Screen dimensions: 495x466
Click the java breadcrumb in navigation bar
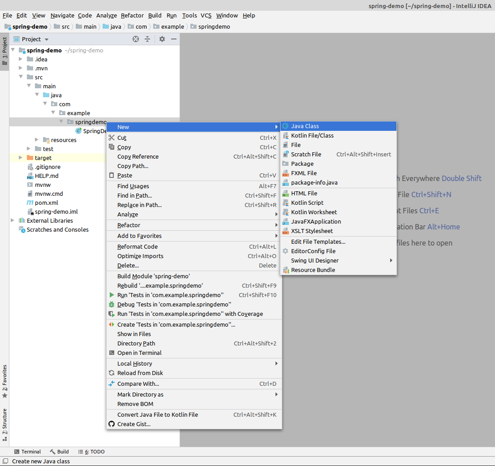(x=112, y=26)
